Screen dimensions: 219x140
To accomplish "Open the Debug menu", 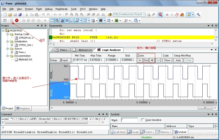I will [x=49, y=9].
